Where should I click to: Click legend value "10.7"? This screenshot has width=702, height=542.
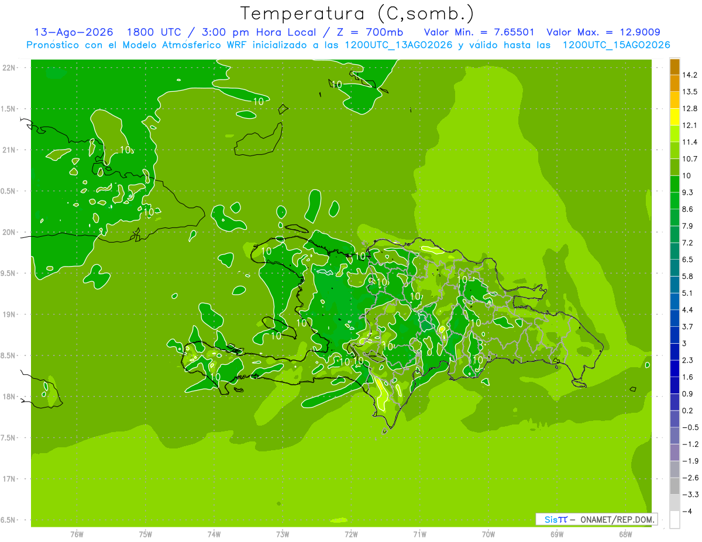[689, 159]
